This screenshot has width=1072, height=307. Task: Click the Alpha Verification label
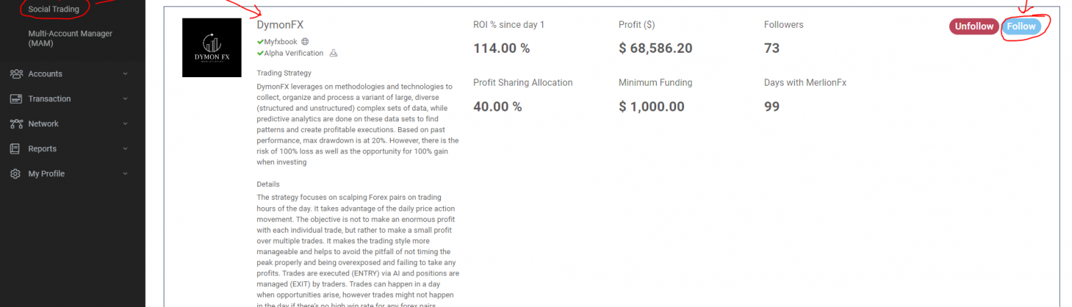click(x=293, y=53)
